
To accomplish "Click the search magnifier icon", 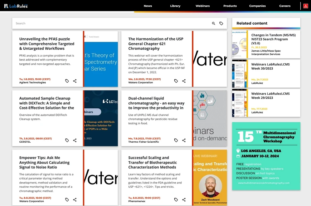I will (x=214, y=24).
